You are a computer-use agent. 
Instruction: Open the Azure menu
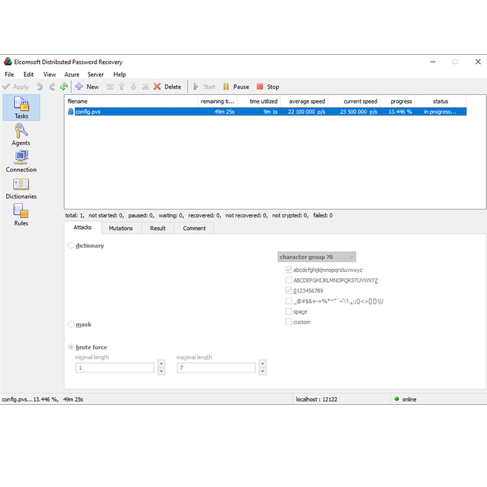(72, 74)
